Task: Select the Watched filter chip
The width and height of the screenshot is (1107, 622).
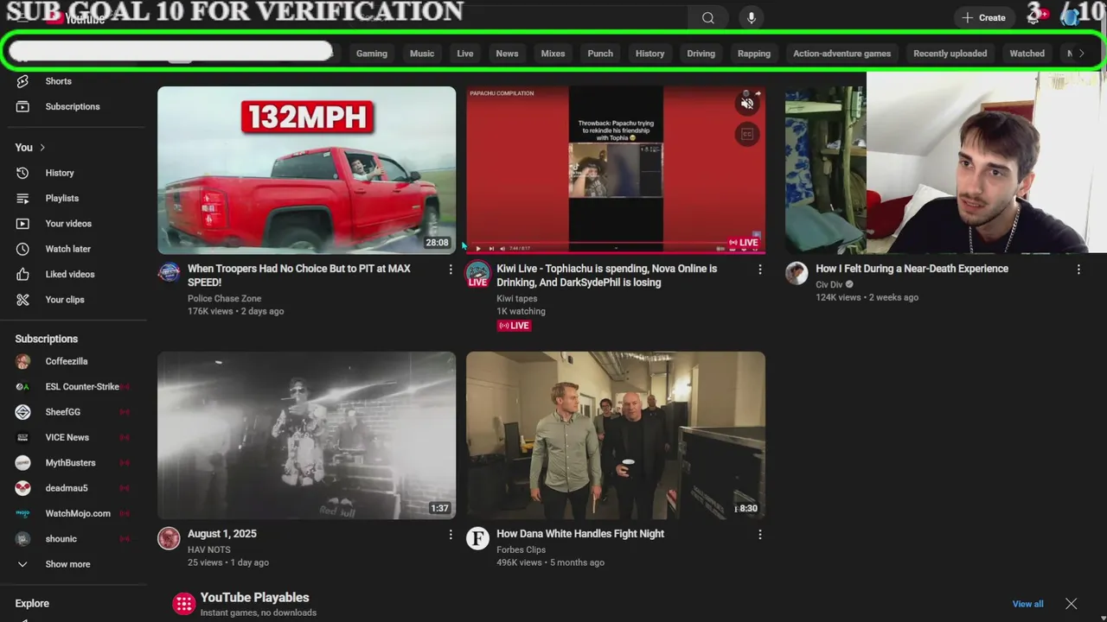Action: coord(1027,54)
